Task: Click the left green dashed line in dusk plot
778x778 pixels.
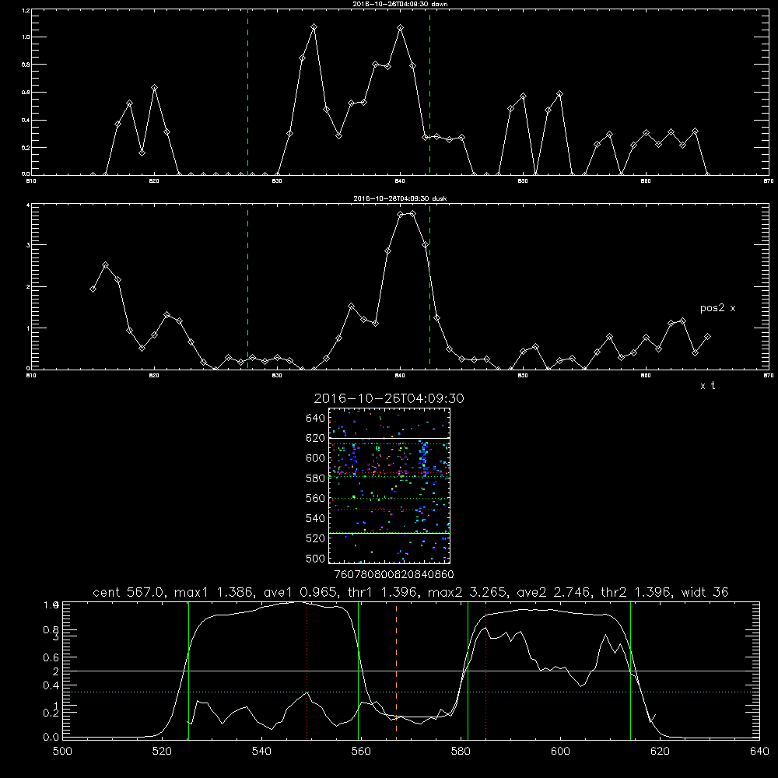Action: (x=247, y=286)
